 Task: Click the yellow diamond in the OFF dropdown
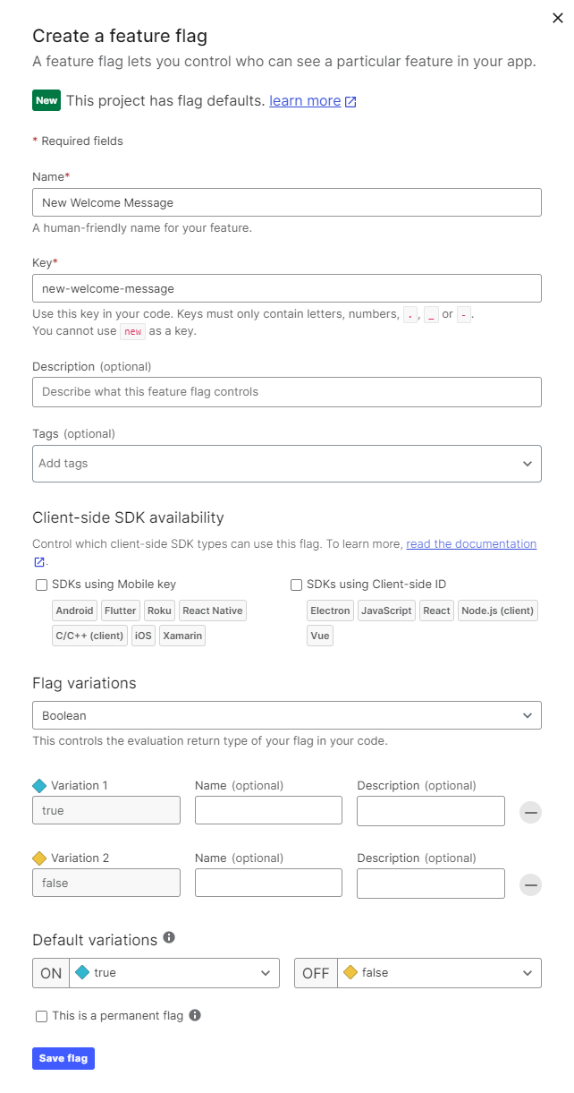pyautogui.click(x=350, y=973)
